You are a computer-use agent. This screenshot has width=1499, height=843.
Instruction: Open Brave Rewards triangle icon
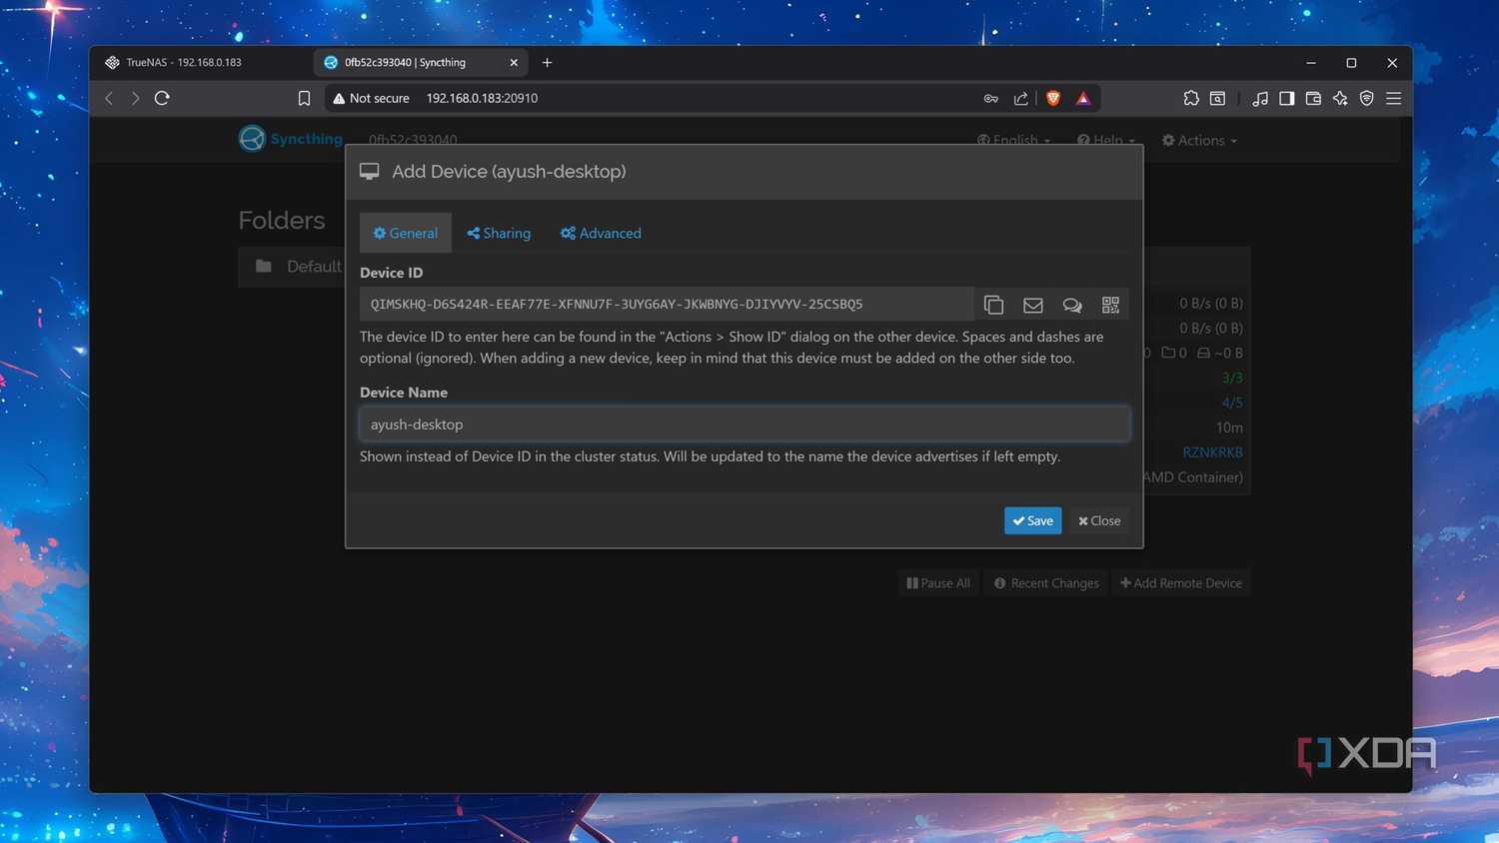coord(1083,98)
